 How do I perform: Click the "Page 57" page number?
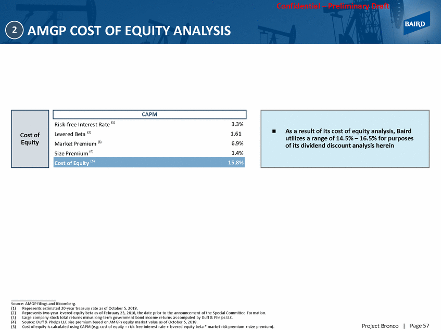420,326
